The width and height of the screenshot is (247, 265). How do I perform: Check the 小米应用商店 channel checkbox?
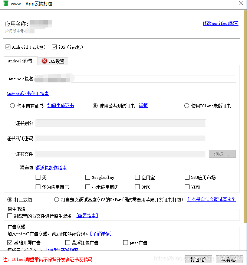coord(88,187)
